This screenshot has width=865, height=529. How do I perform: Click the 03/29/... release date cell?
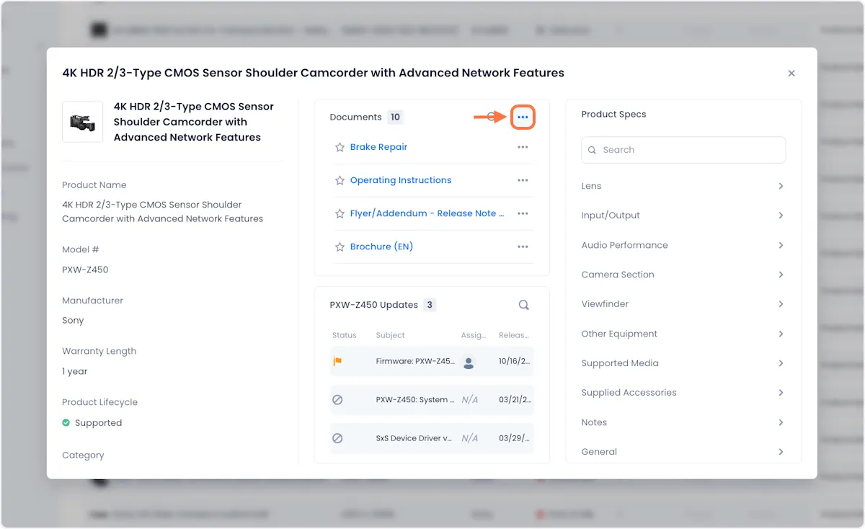tap(515, 437)
